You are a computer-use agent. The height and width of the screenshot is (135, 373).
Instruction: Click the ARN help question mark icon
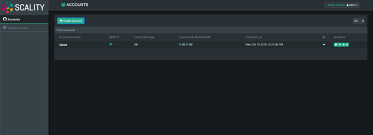(x=118, y=37)
